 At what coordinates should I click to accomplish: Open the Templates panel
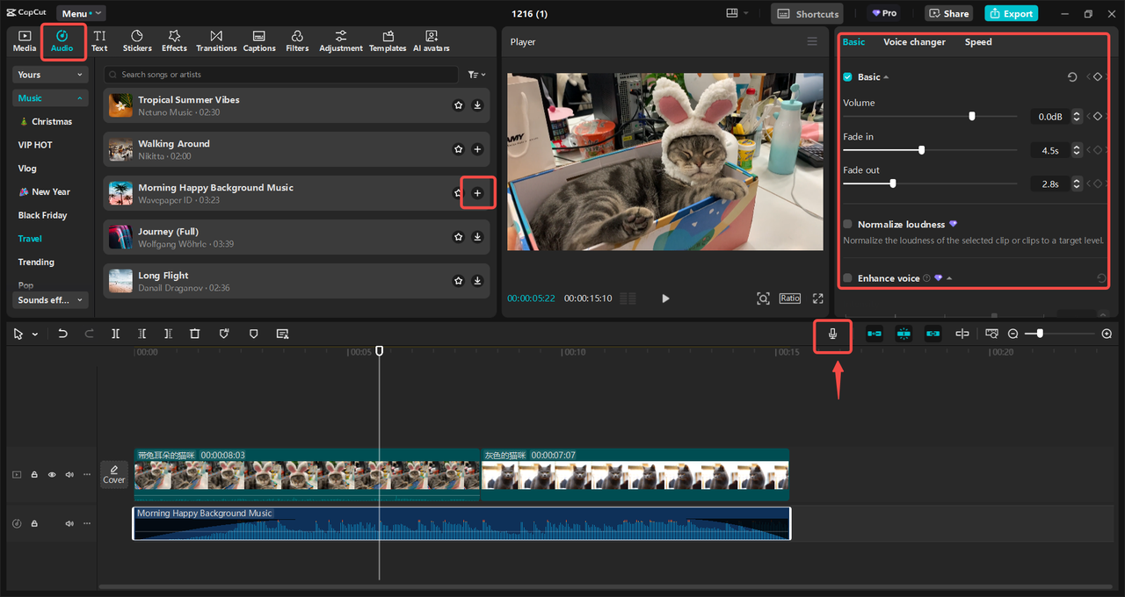click(x=388, y=40)
